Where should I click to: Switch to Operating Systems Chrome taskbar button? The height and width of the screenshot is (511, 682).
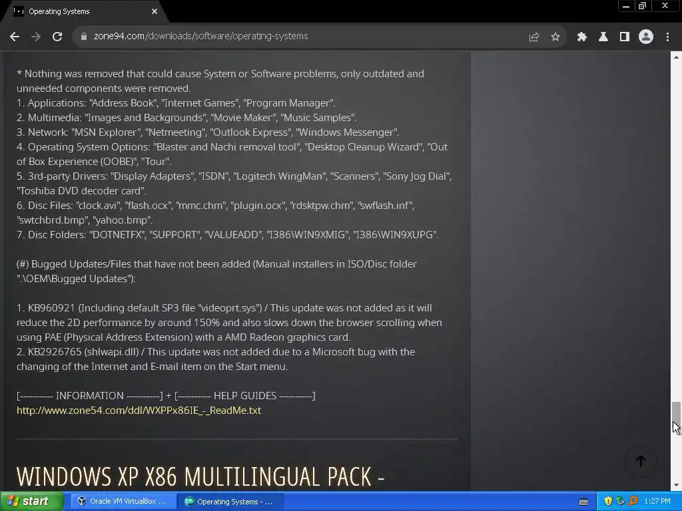click(230, 502)
